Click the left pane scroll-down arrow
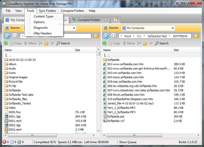Screen dimensions: 204x147 98,131
